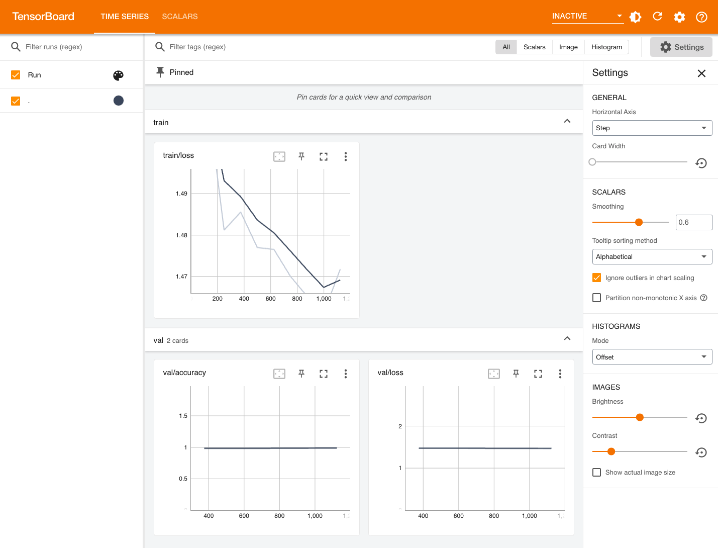Click the Filter runs input field
Image resolution: width=718 pixels, height=548 pixels.
80,47
